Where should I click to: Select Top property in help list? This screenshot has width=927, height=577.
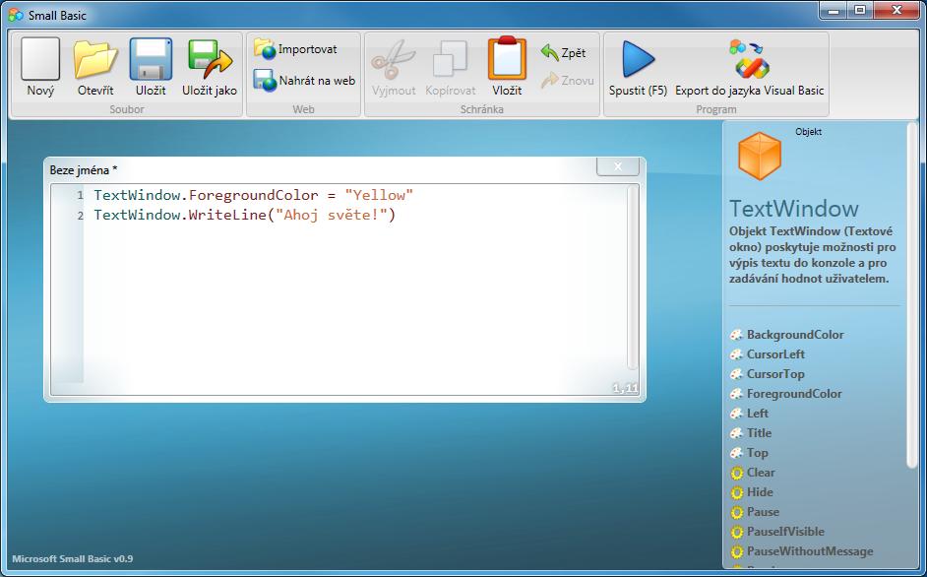pyautogui.click(x=758, y=453)
